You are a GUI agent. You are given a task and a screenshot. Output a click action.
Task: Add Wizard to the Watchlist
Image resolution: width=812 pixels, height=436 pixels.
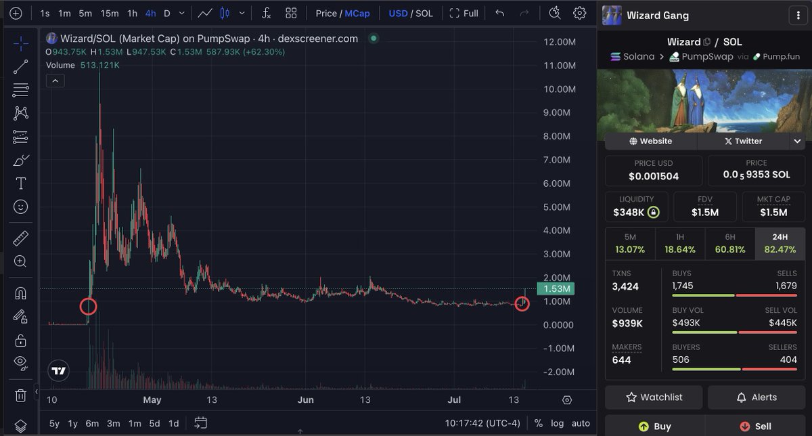click(x=654, y=397)
